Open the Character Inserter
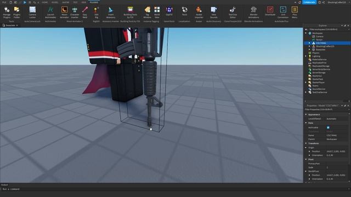 75,13
